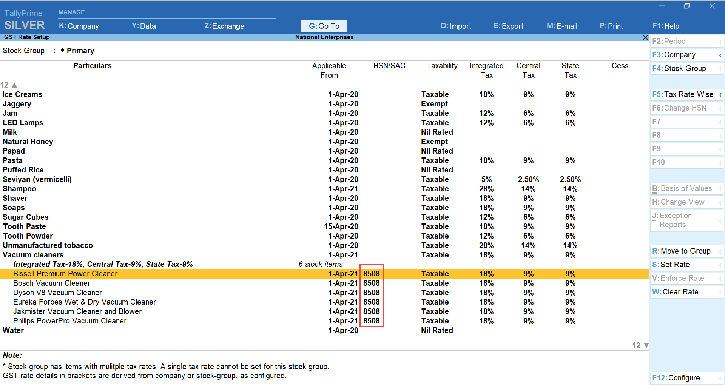725x385 pixels.
Task: Select the Jaggery row
Action: pyautogui.click(x=324, y=104)
